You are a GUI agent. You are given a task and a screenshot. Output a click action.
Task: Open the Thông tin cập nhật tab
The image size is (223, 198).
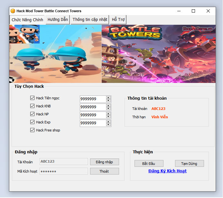pyautogui.click(x=90, y=20)
